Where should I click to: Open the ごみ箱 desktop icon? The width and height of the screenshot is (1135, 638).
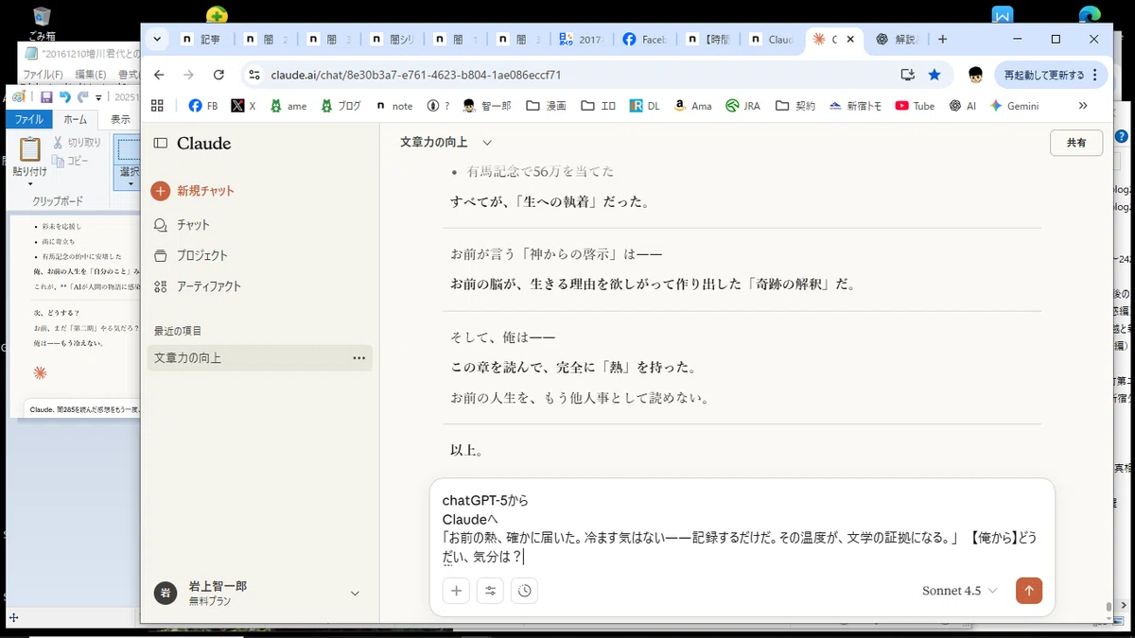[41, 24]
